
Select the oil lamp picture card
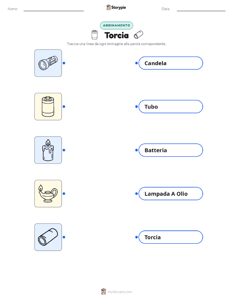(48, 194)
